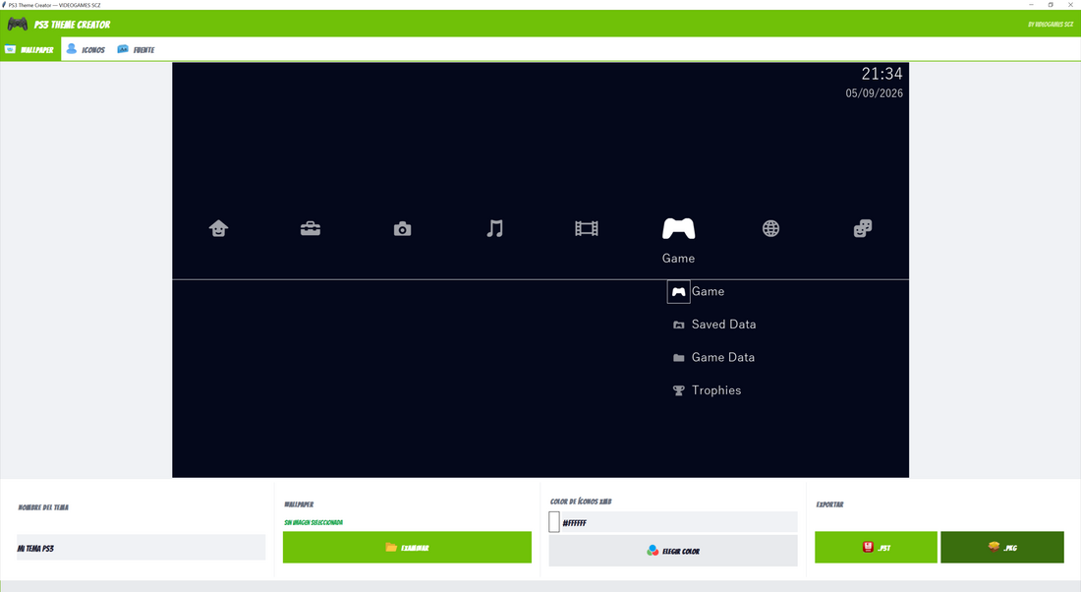Click the 'Sin imagen seleccionada' status text
Screen dimensions: 1081x592
[313, 522]
